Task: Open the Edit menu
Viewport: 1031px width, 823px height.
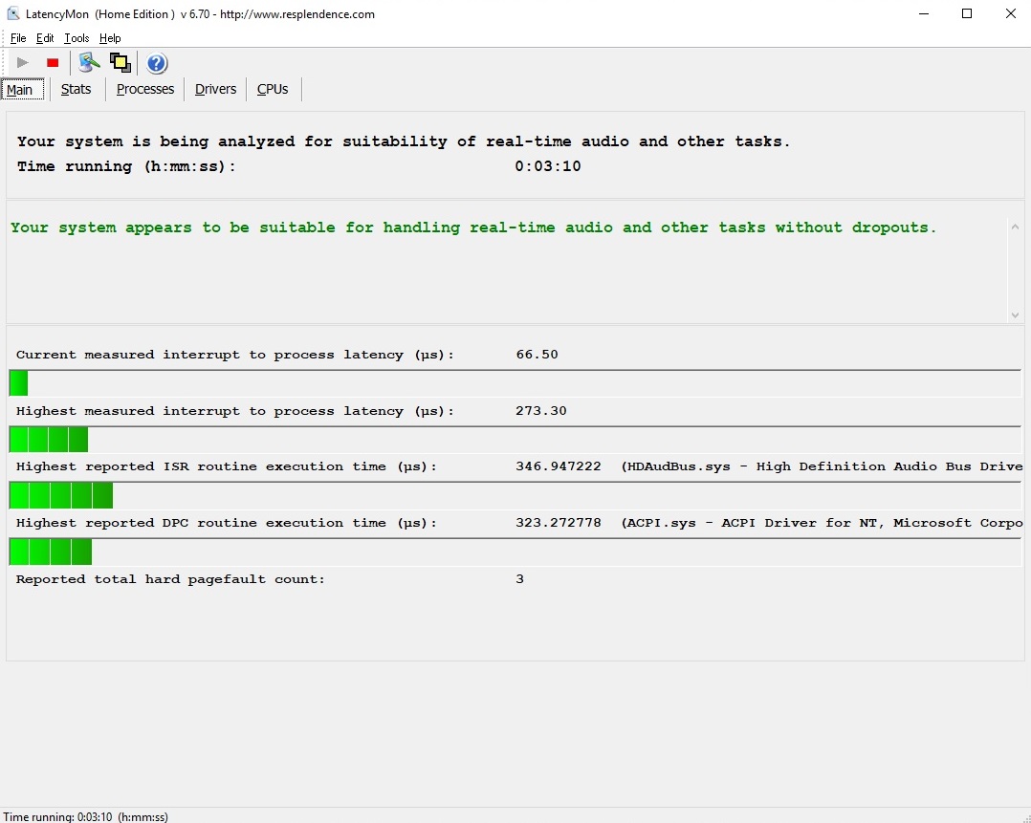Action: coord(45,38)
